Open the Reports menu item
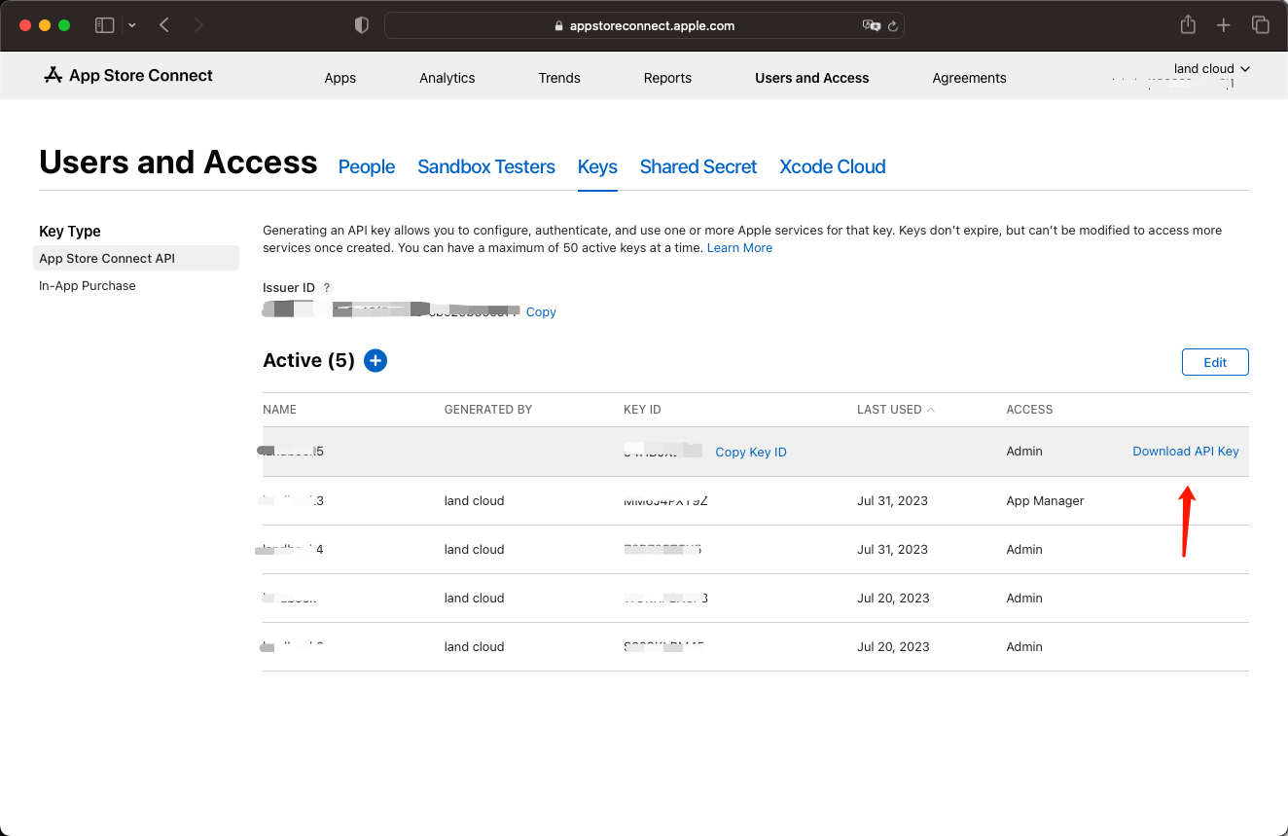The height and width of the screenshot is (836, 1288). pyautogui.click(x=667, y=78)
